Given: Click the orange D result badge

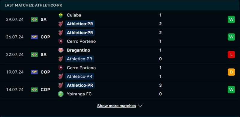Looking at the screenshot, I should point(231,72).
